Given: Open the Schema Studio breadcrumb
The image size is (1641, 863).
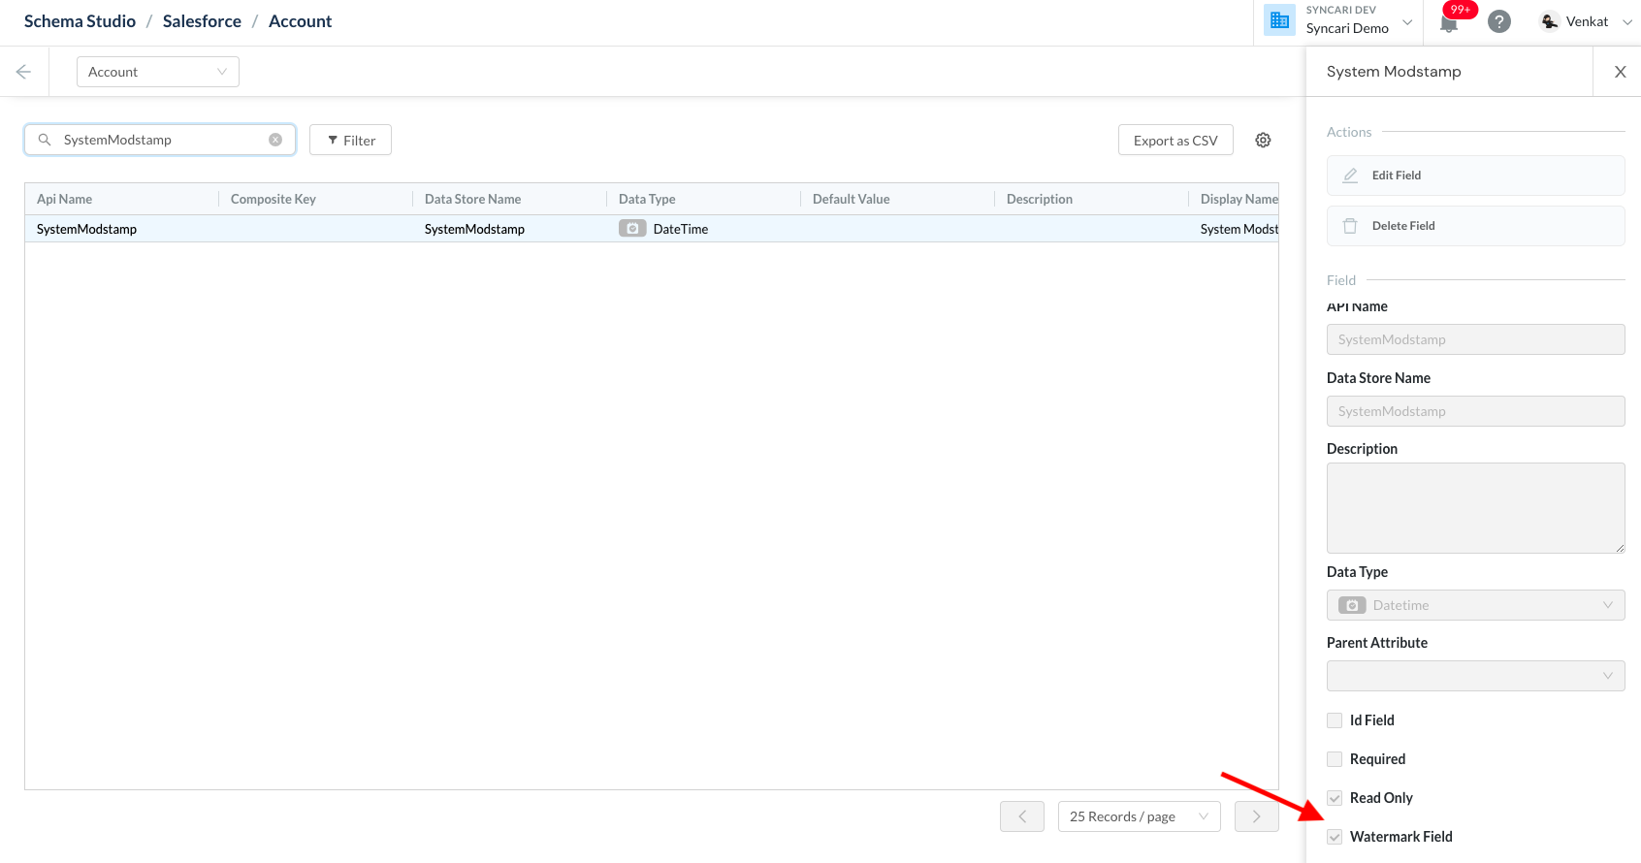Looking at the screenshot, I should [x=80, y=21].
